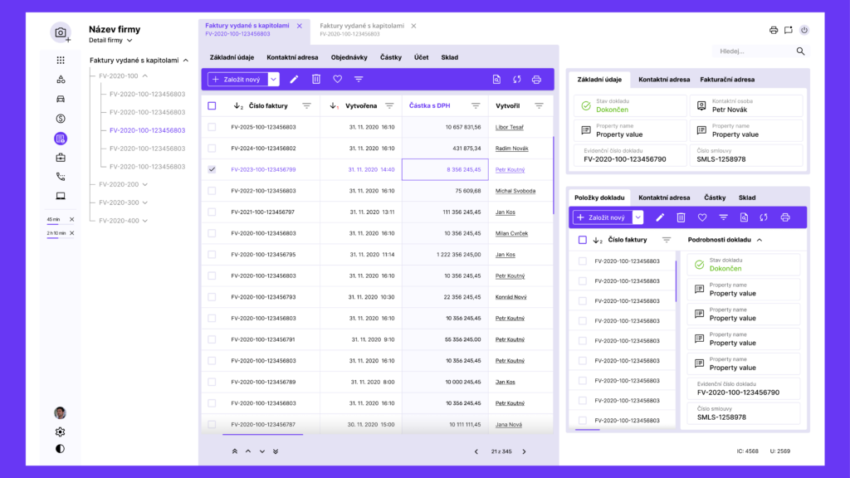Open the Libor Tesař creator link
This screenshot has width=850, height=478.
pos(509,127)
